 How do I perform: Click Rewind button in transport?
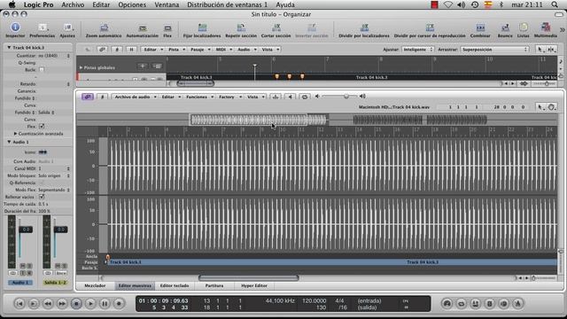click(47, 303)
